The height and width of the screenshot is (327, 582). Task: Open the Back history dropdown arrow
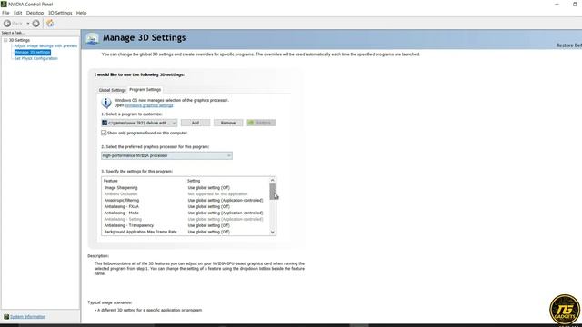point(28,24)
